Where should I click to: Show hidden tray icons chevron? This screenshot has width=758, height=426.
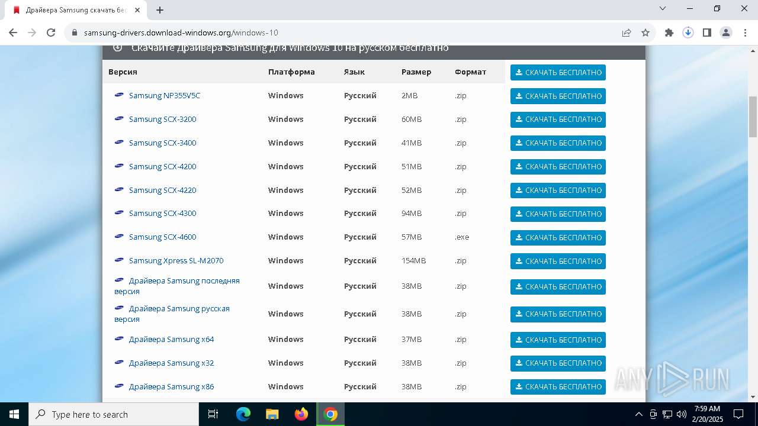(638, 414)
